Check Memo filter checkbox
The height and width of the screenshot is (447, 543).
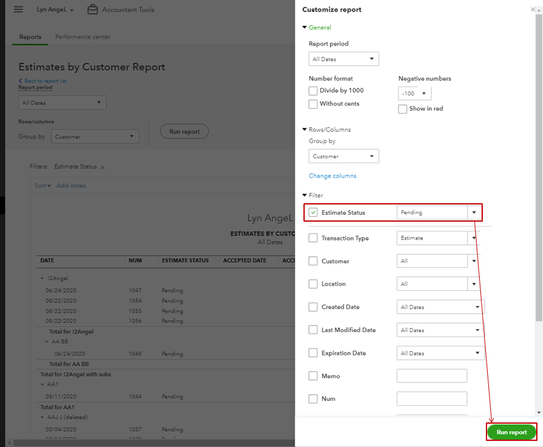(x=313, y=376)
